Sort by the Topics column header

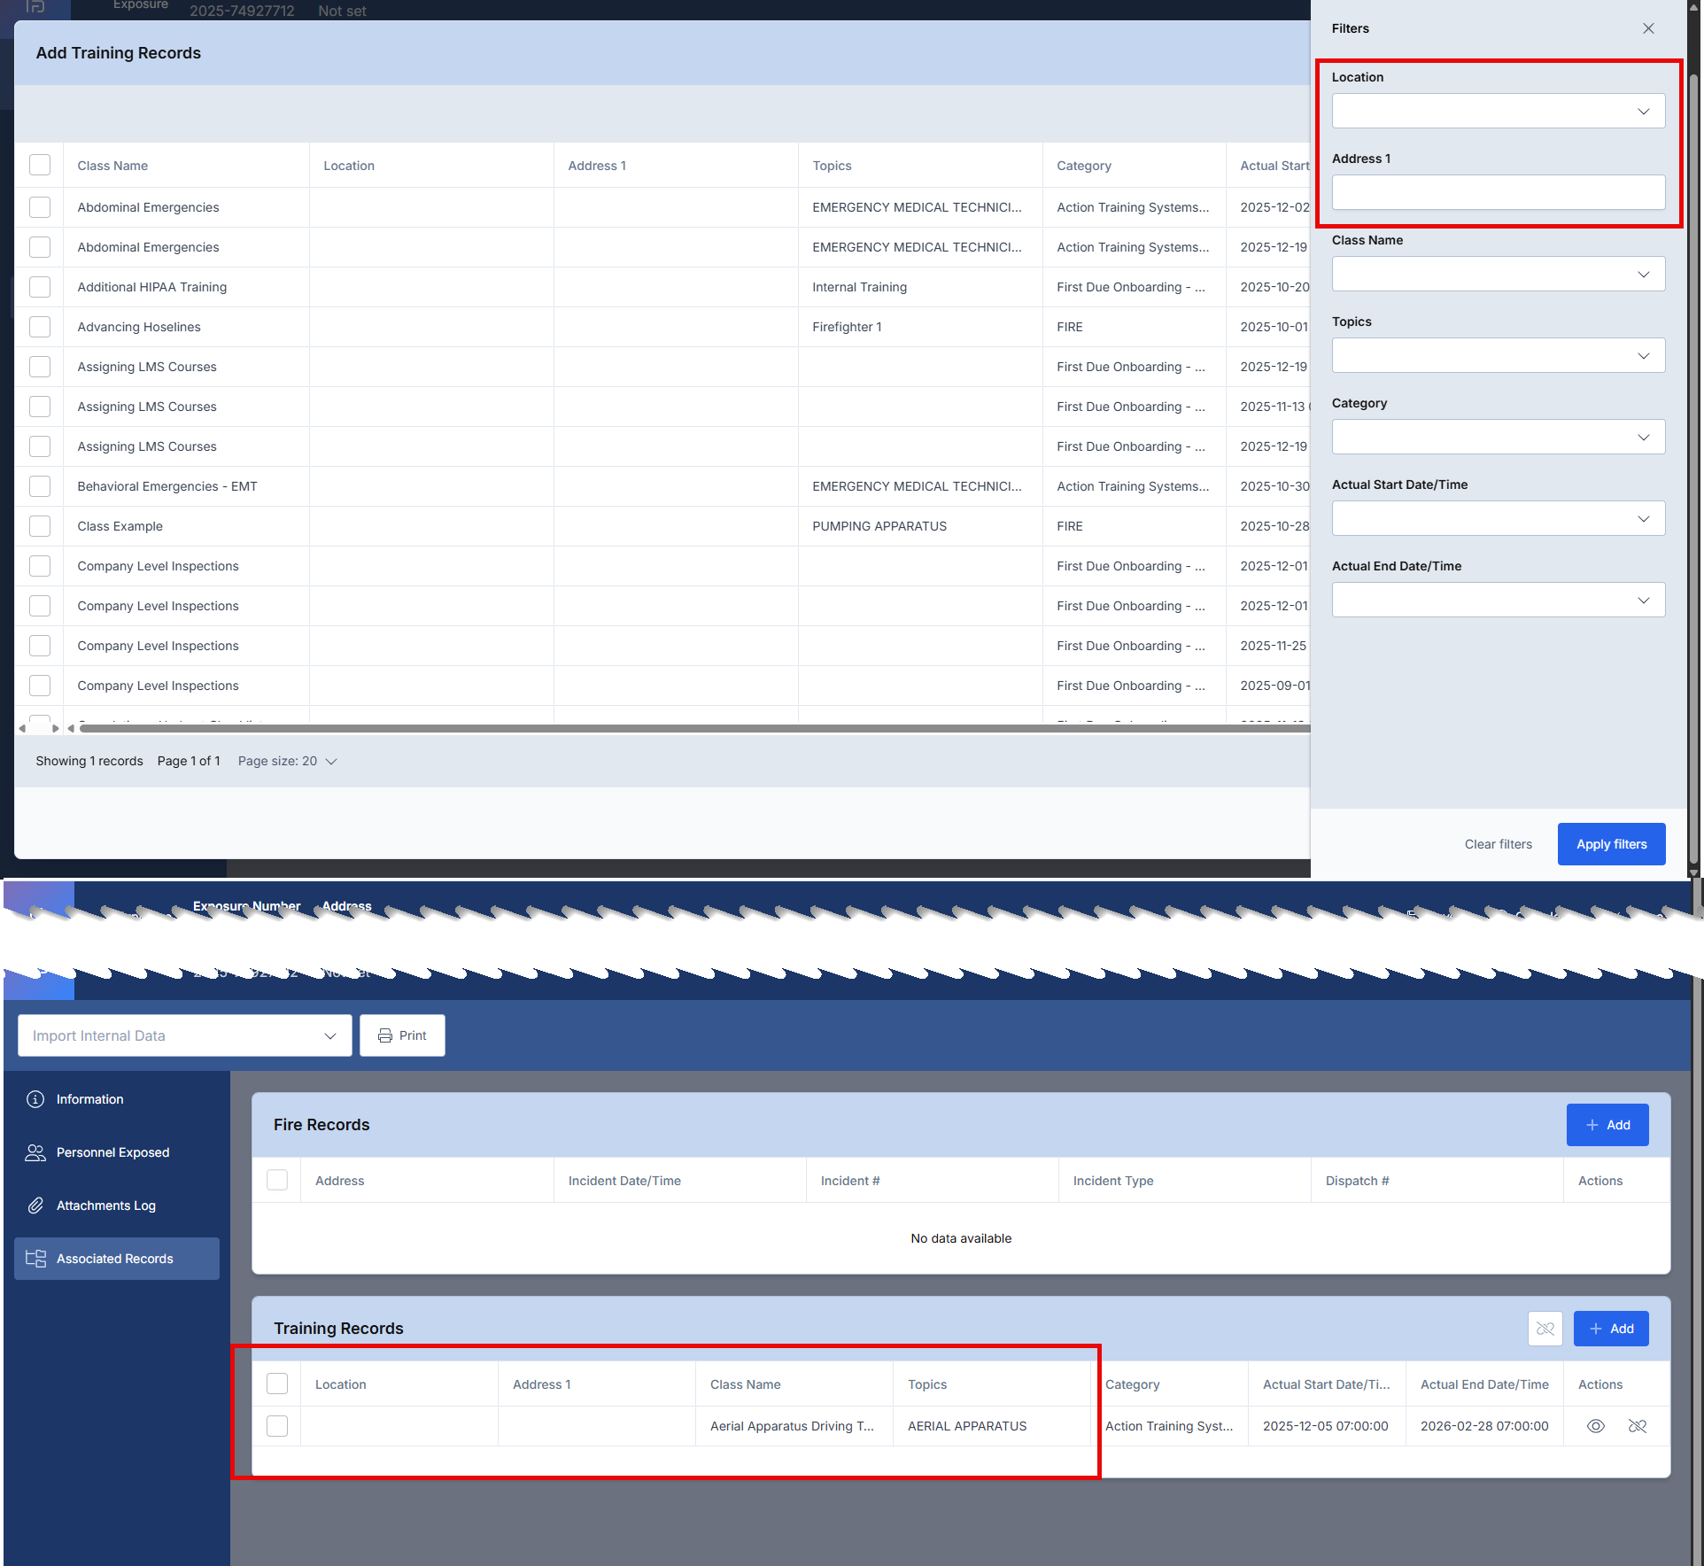click(x=832, y=166)
